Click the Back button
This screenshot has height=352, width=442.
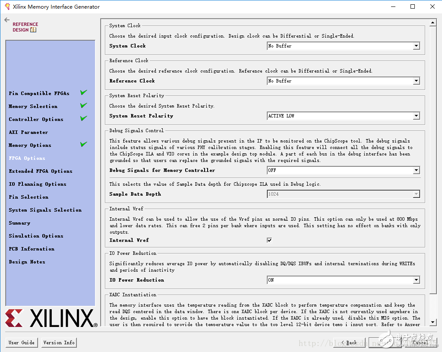tap(349, 342)
